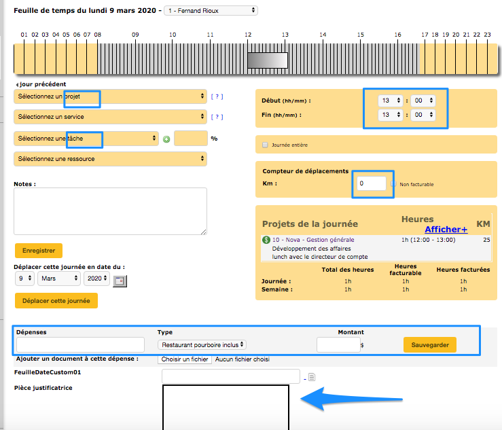Click the Sauvegarder expense button
Viewport: 502px width, 430px height.
429,345
